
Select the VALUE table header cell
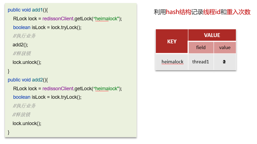pyautogui.click(x=212, y=35)
